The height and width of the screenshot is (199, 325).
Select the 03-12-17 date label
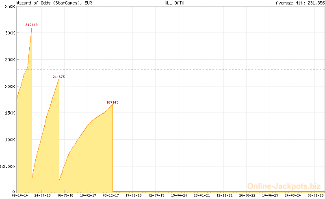click(111, 195)
